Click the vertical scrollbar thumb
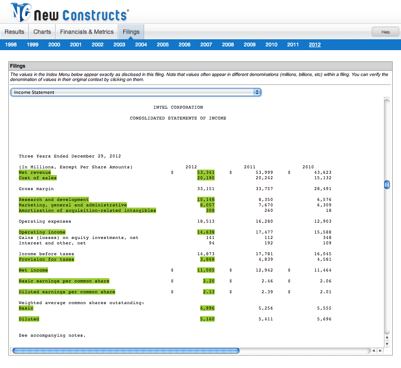This screenshot has width=401, height=368. [387, 184]
